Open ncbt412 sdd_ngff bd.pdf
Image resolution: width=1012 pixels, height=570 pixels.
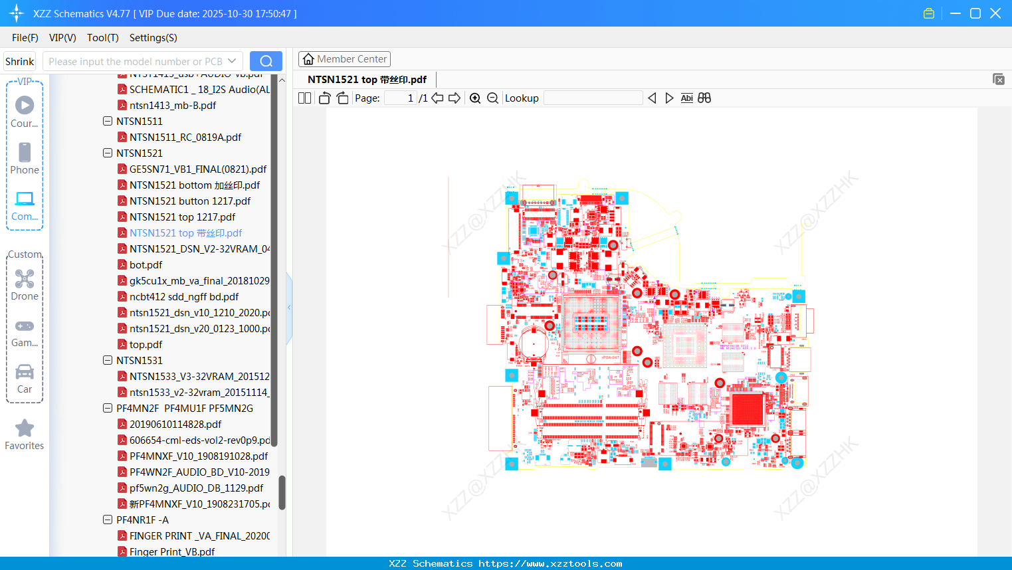point(184,297)
